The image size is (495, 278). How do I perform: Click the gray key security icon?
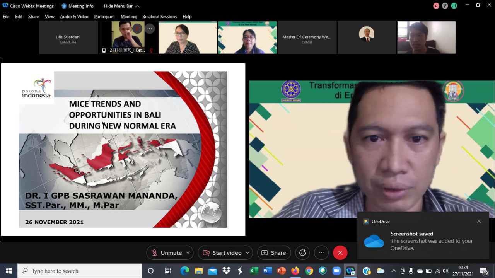coord(445,6)
